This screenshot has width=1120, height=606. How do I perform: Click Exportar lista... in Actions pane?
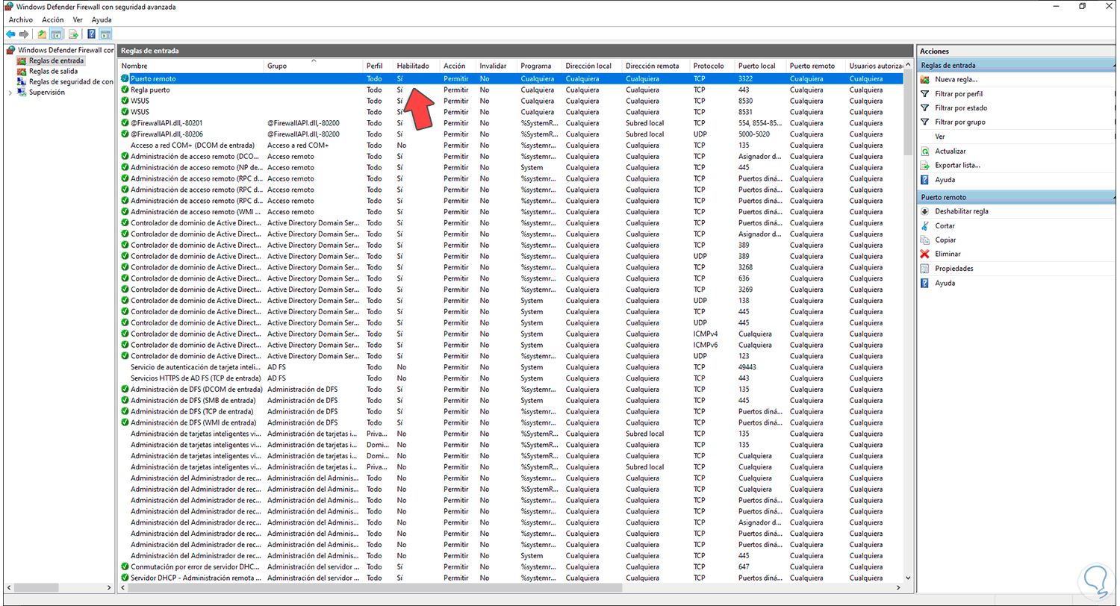pyautogui.click(x=957, y=166)
